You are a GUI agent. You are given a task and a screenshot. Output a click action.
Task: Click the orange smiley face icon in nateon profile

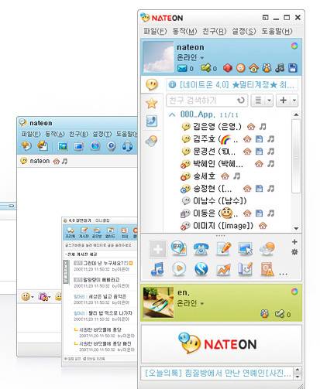(241, 68)
